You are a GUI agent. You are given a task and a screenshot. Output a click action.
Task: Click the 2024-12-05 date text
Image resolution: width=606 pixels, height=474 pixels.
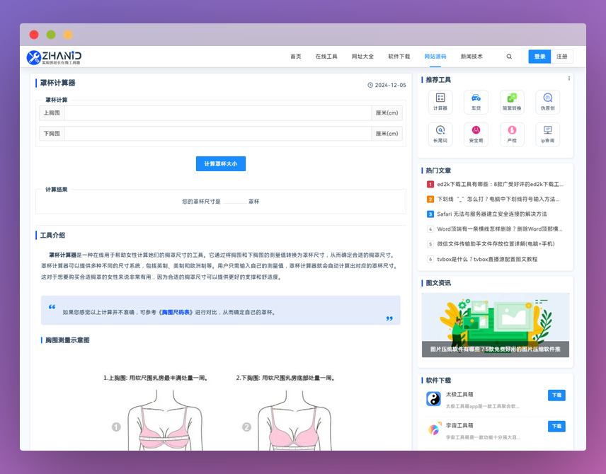point(390,85)
